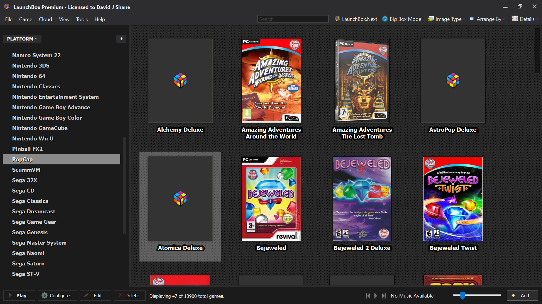Viewport: 542px width, 304px height.
Task: Click the Play button
Action: [19, 296]
